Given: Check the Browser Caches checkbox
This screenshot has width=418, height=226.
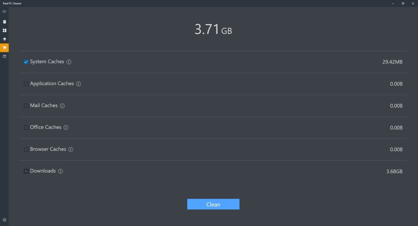Looking at the screenshot, I should 26,150.
